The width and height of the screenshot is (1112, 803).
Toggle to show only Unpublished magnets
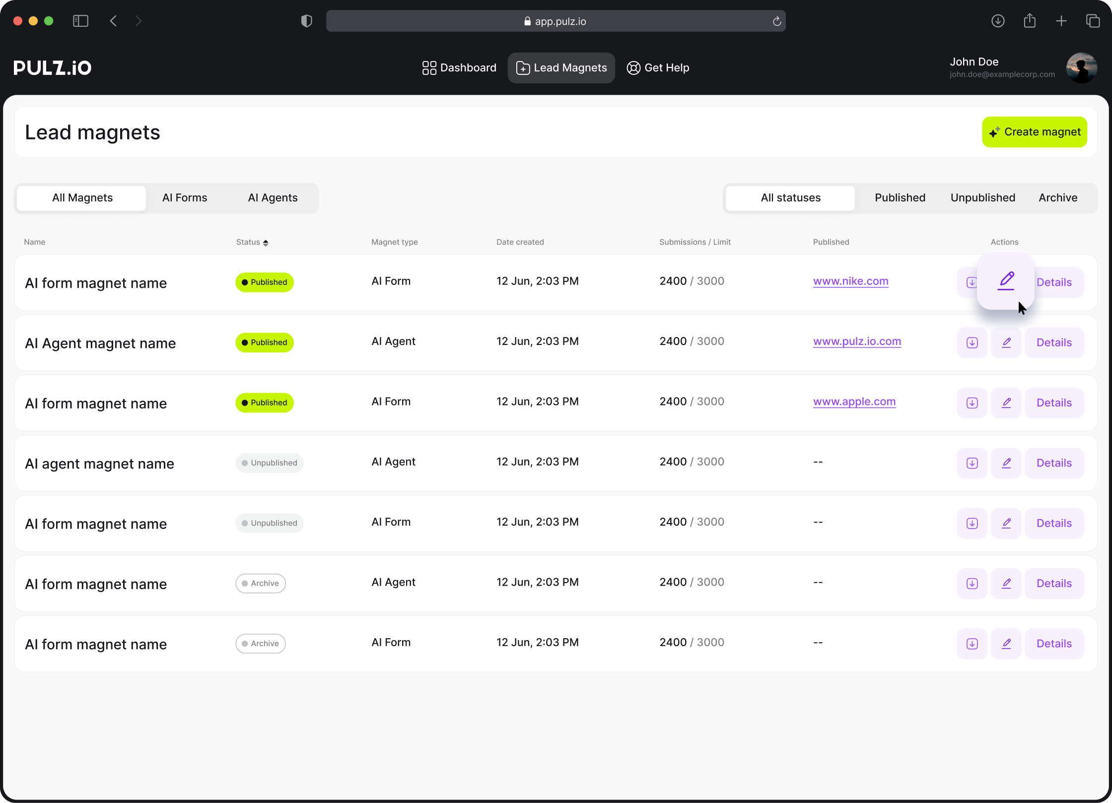(x=982, y=197)
